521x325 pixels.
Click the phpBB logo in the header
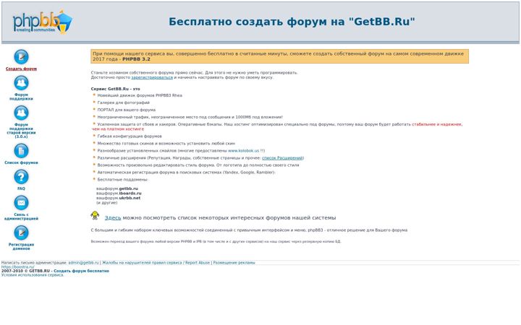pyautogui.click(x=42, y=22)
